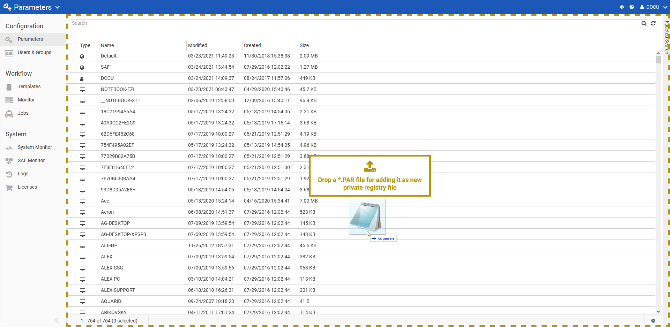Expand the Parameters title dropdown
The image size is (670, 327).
pos(58,7)
